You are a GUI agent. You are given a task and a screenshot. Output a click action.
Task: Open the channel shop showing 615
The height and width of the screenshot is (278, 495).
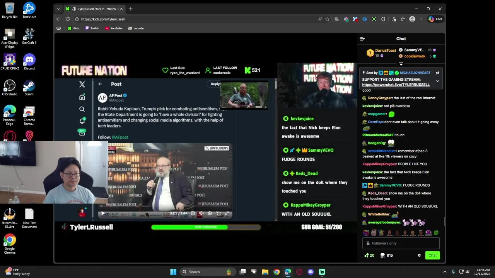[x=387, y=255]
